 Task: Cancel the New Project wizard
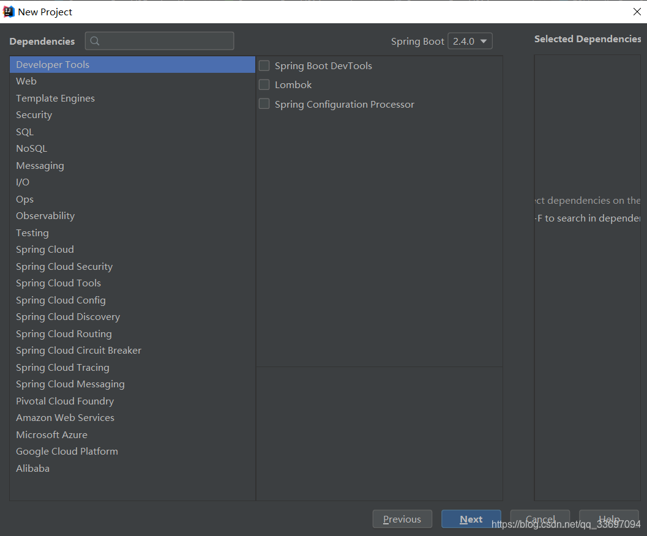[x=540, y=519]
